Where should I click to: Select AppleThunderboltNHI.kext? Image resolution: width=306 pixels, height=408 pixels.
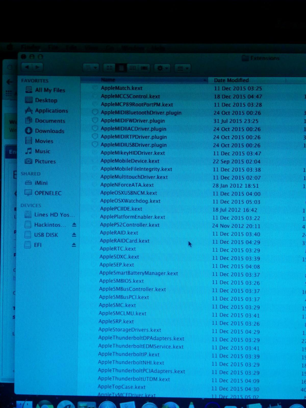point(131,362)
